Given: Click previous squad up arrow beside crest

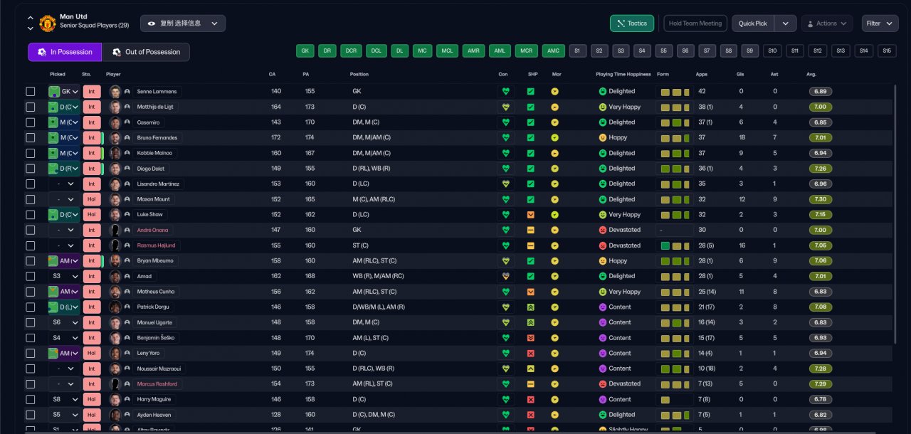Looking at the screenshot, I should click(30, 18).
